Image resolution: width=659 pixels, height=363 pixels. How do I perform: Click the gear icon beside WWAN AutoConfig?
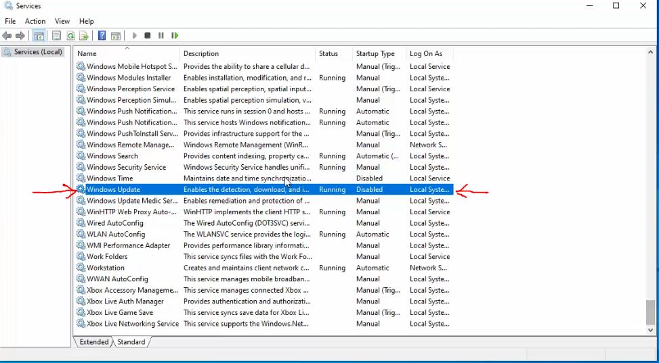[x=81, y=279]
